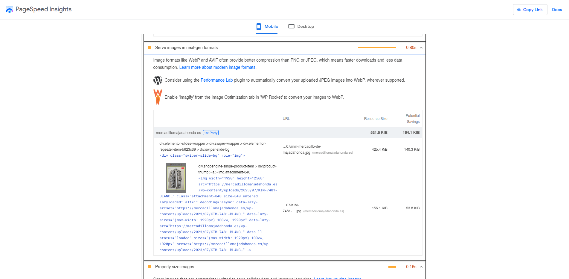Click the 53.8 KiB savings cell
This screenshot has width=569, height=279.
pyautogui.click(x=413, y=208)
